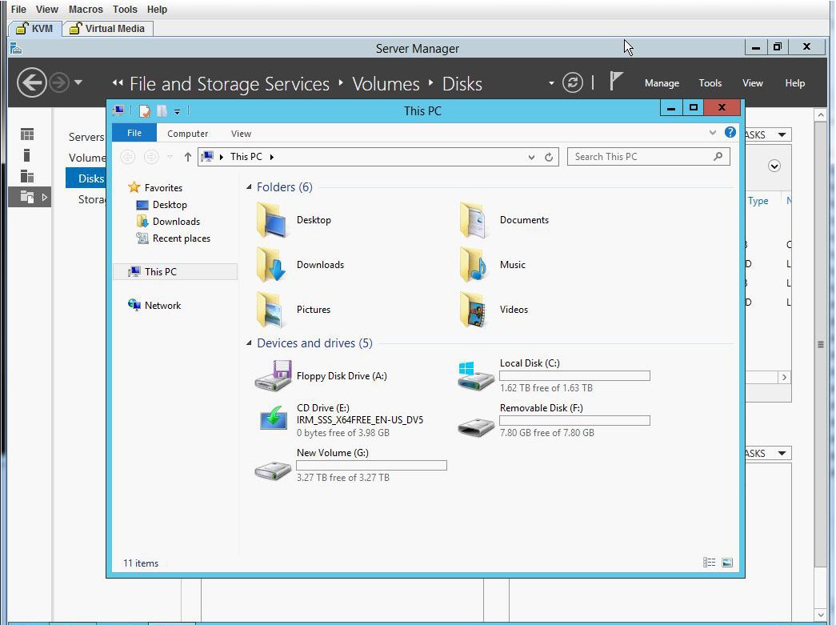This screenshot has width=836, height=625.
Task: Click the refresh icon in address bar
Action: point(549,157)
